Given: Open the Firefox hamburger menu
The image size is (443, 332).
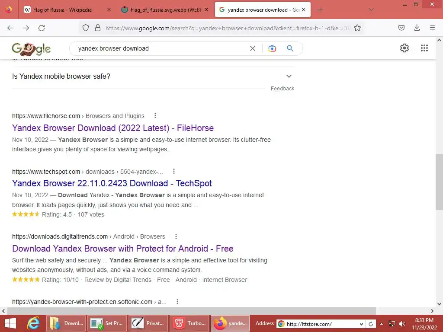Looking at the screenshot, I should point(433,28).
